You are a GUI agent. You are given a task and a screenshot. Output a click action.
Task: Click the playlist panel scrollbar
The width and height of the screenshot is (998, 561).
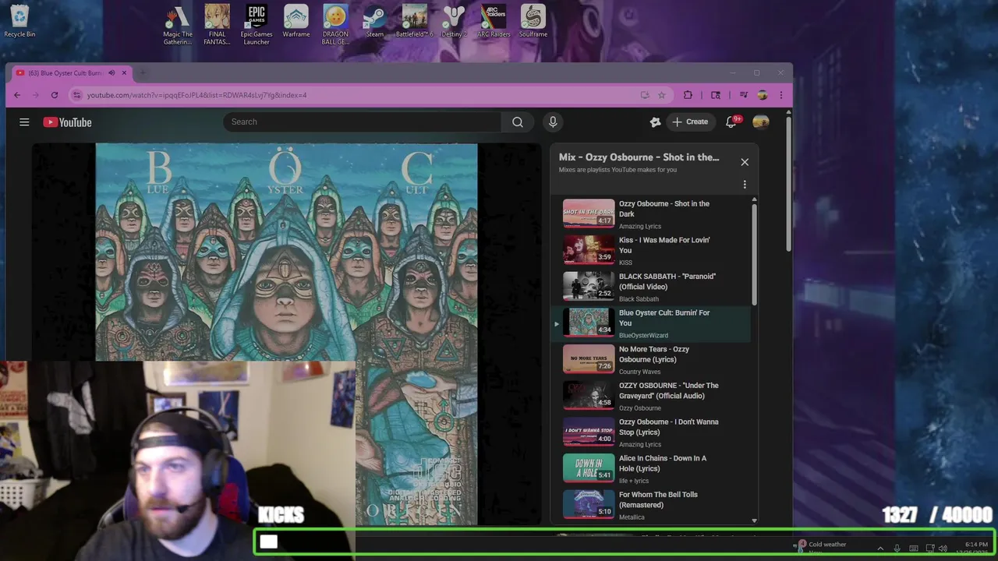[754, 254]
